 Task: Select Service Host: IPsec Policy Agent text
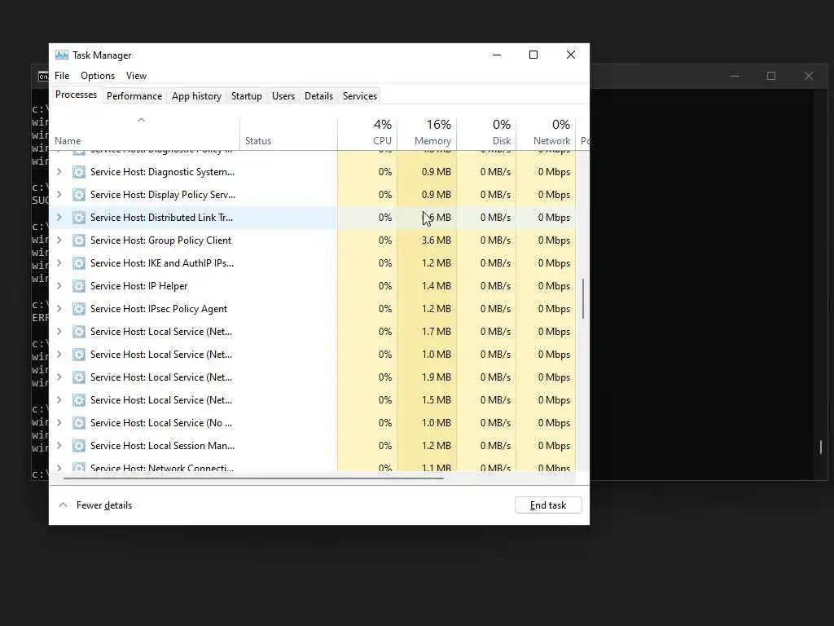click(x=159, y=309)
